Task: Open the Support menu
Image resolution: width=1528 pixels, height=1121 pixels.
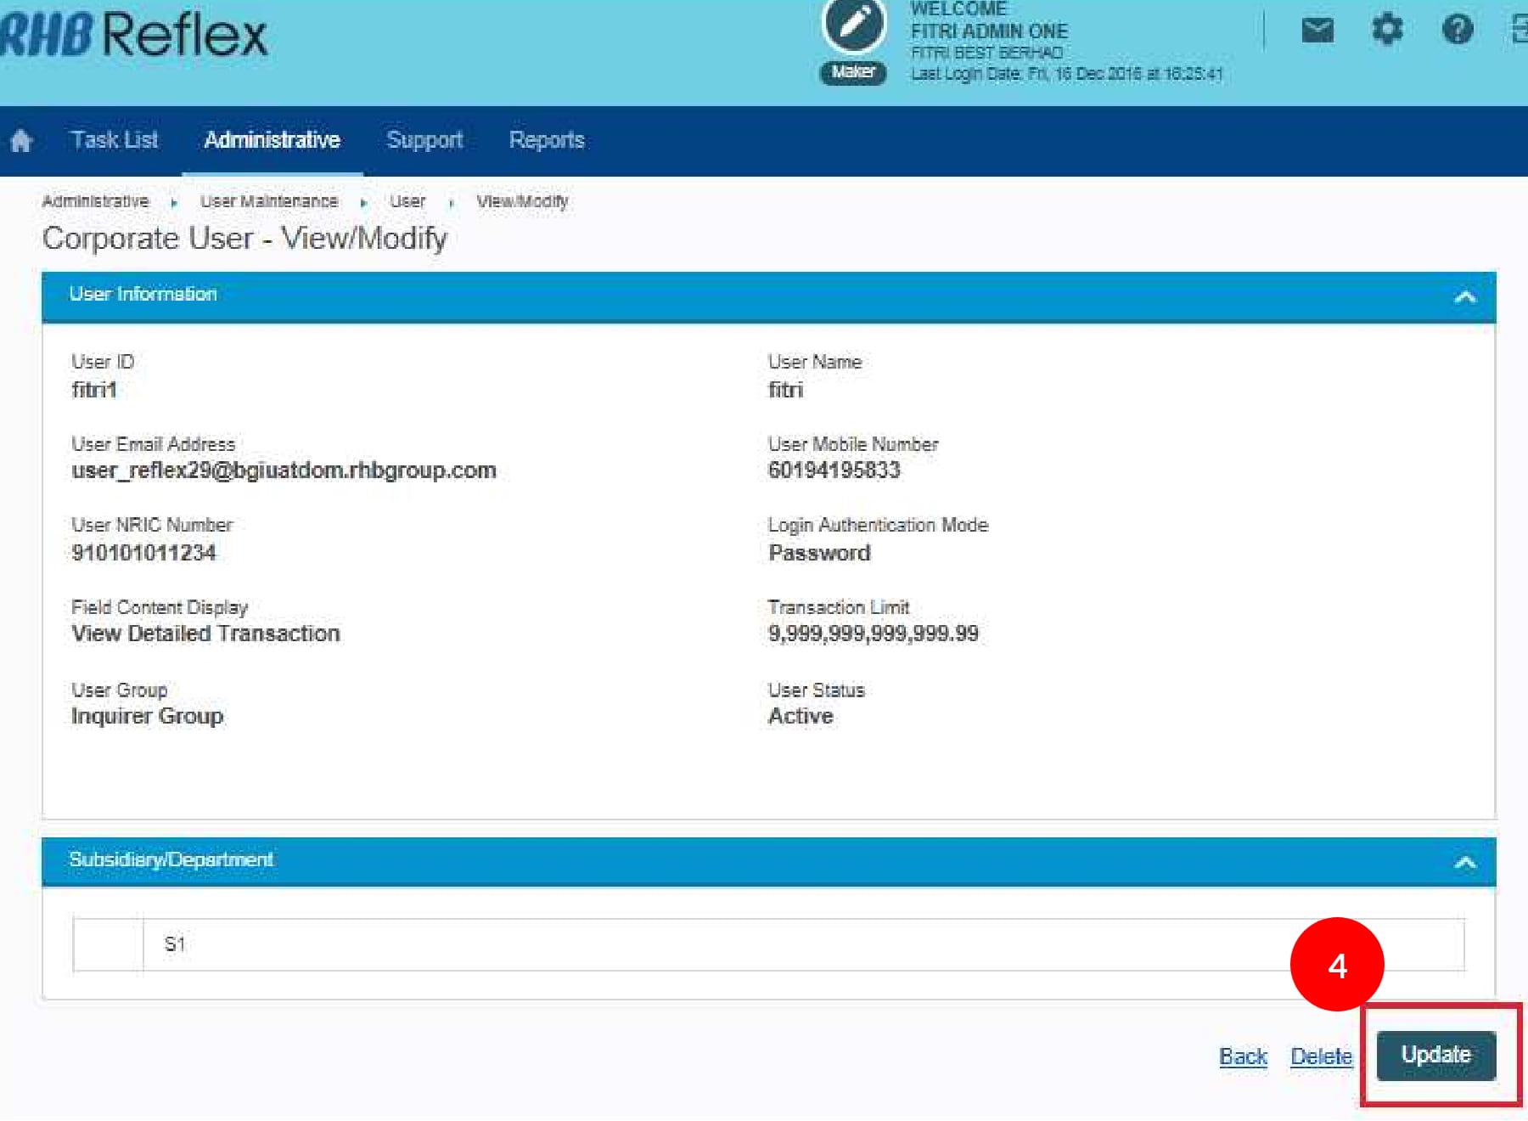Action: [424, 140]
